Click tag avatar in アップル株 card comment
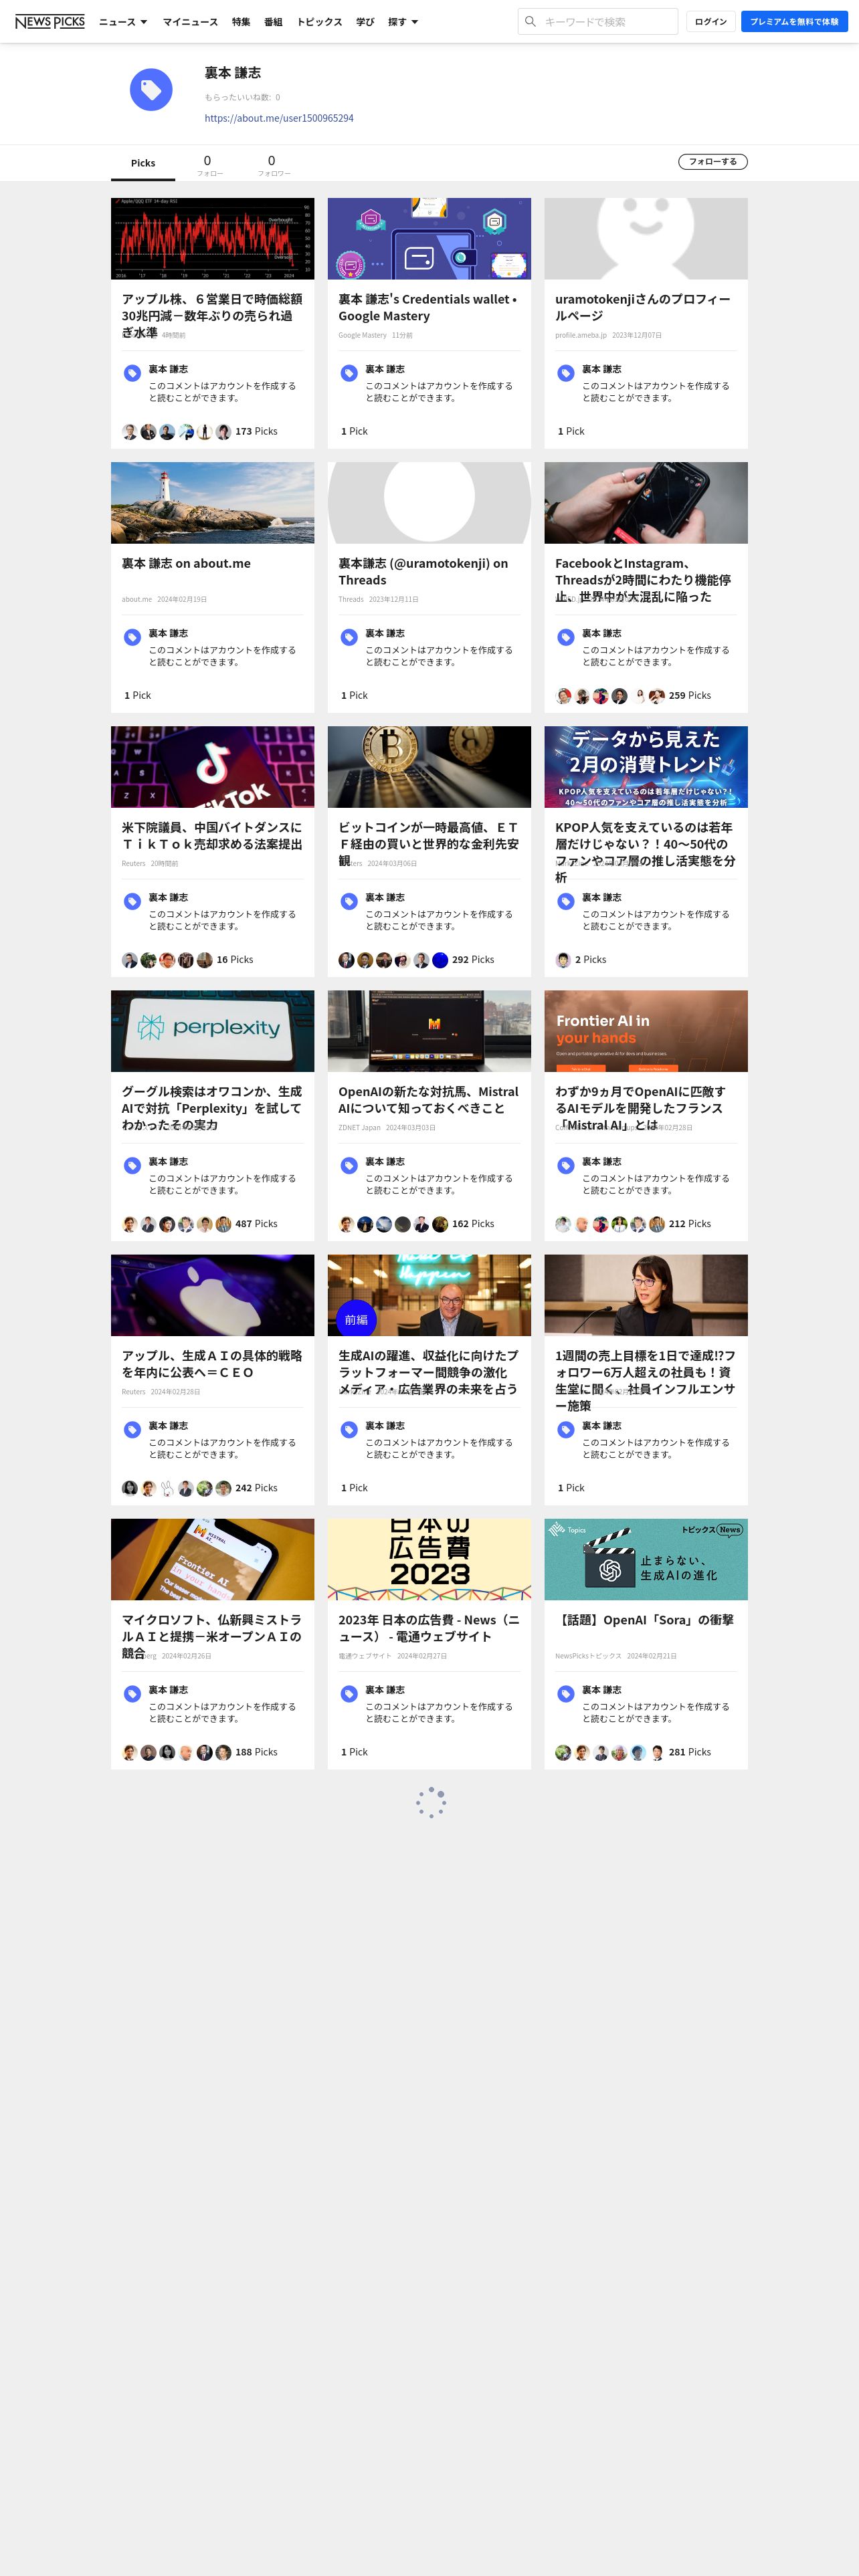 point(132,373)
